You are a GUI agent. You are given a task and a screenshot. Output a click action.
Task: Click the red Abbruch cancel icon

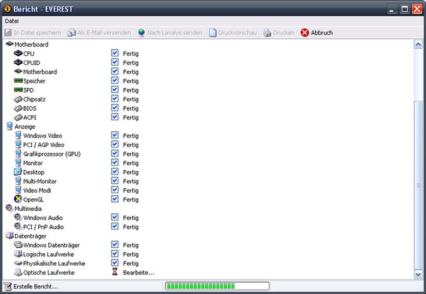click(x=305, y=33)
